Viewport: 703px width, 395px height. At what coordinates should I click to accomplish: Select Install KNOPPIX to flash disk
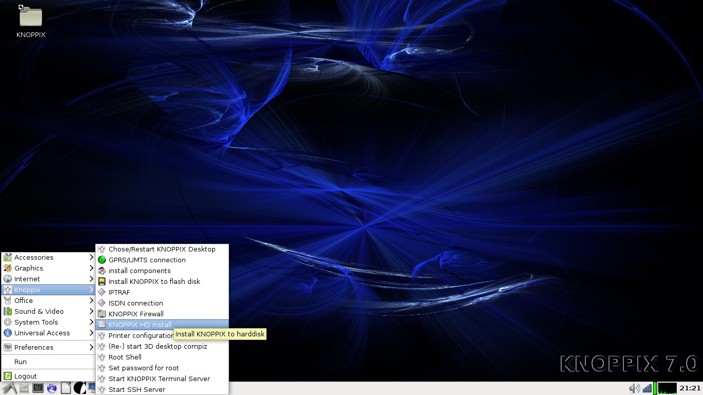click(162, 281)
